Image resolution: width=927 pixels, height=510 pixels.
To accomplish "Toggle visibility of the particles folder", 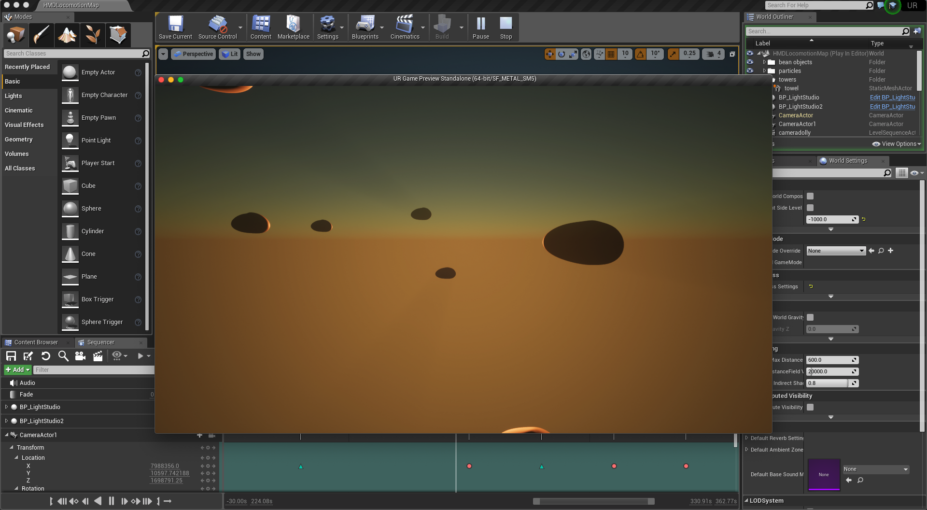I will [750, 71].
